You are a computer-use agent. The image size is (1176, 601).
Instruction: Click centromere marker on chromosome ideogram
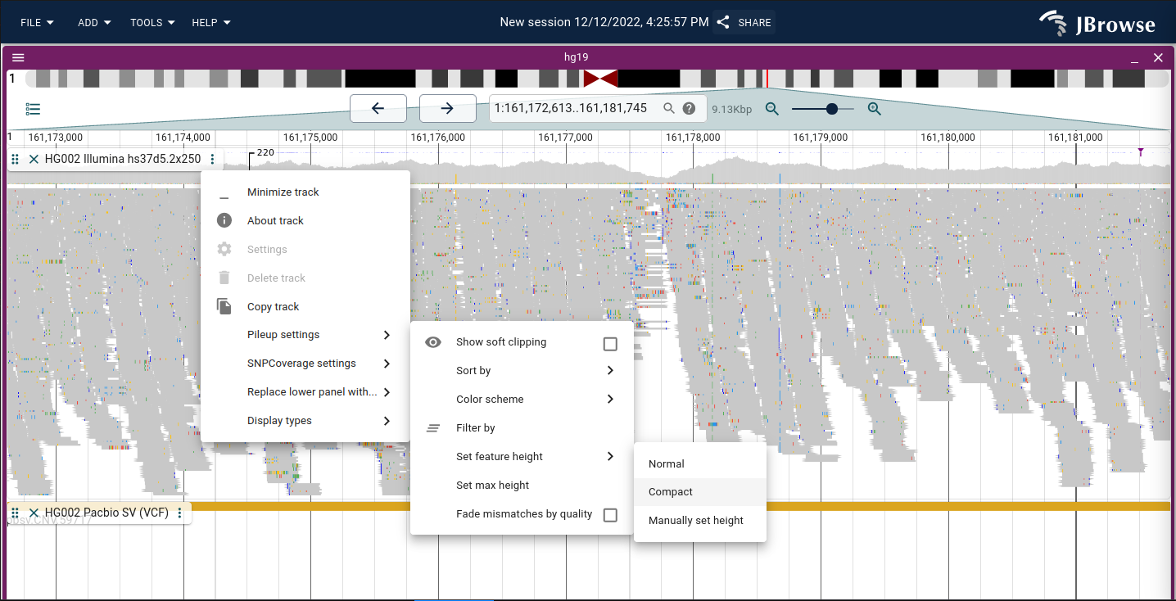pos(600,79)
